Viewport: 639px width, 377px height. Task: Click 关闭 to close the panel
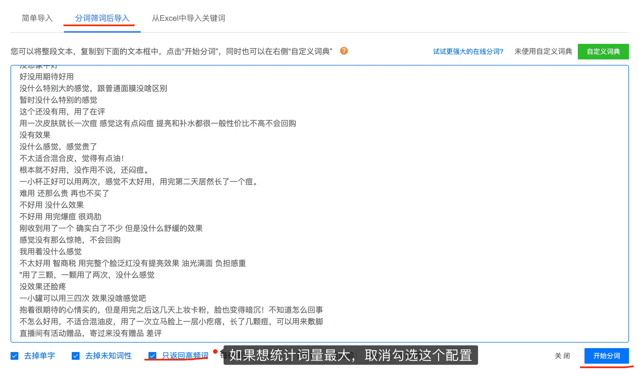coord(562,356)
